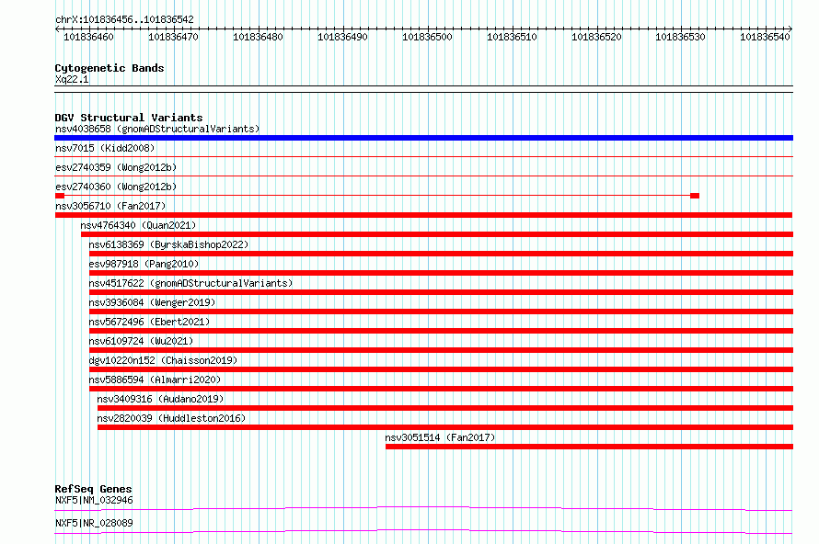
Task: Click the NXF5|NR_028089 RefSeq gene label
Action: [x=94, y=523]
